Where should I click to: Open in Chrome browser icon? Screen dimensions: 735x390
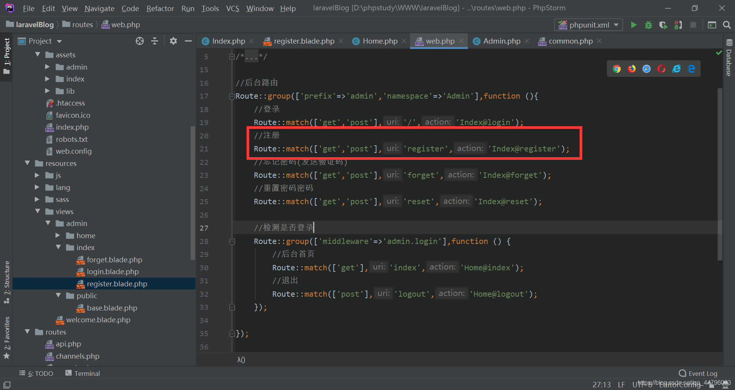[616, 69]
